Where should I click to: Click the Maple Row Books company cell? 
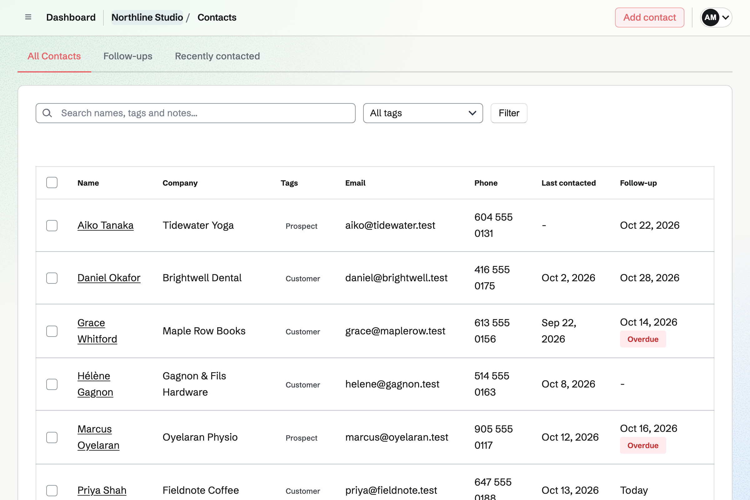204,331
